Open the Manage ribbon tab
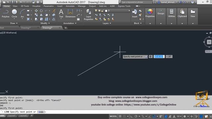212x119 pixels. pyautogui.click(x=82, y=6)
